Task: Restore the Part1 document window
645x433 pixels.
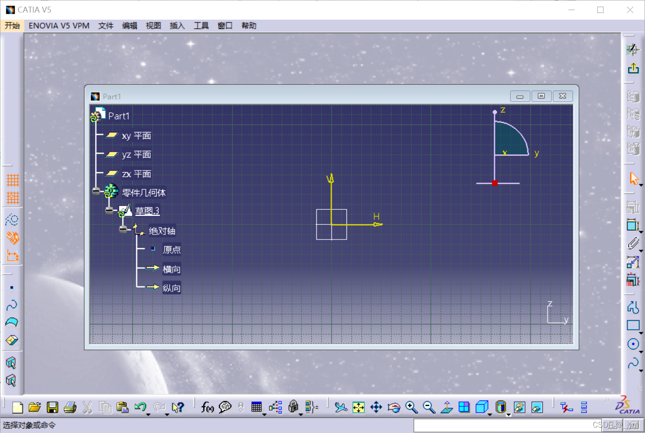Action: click(541, 96)
